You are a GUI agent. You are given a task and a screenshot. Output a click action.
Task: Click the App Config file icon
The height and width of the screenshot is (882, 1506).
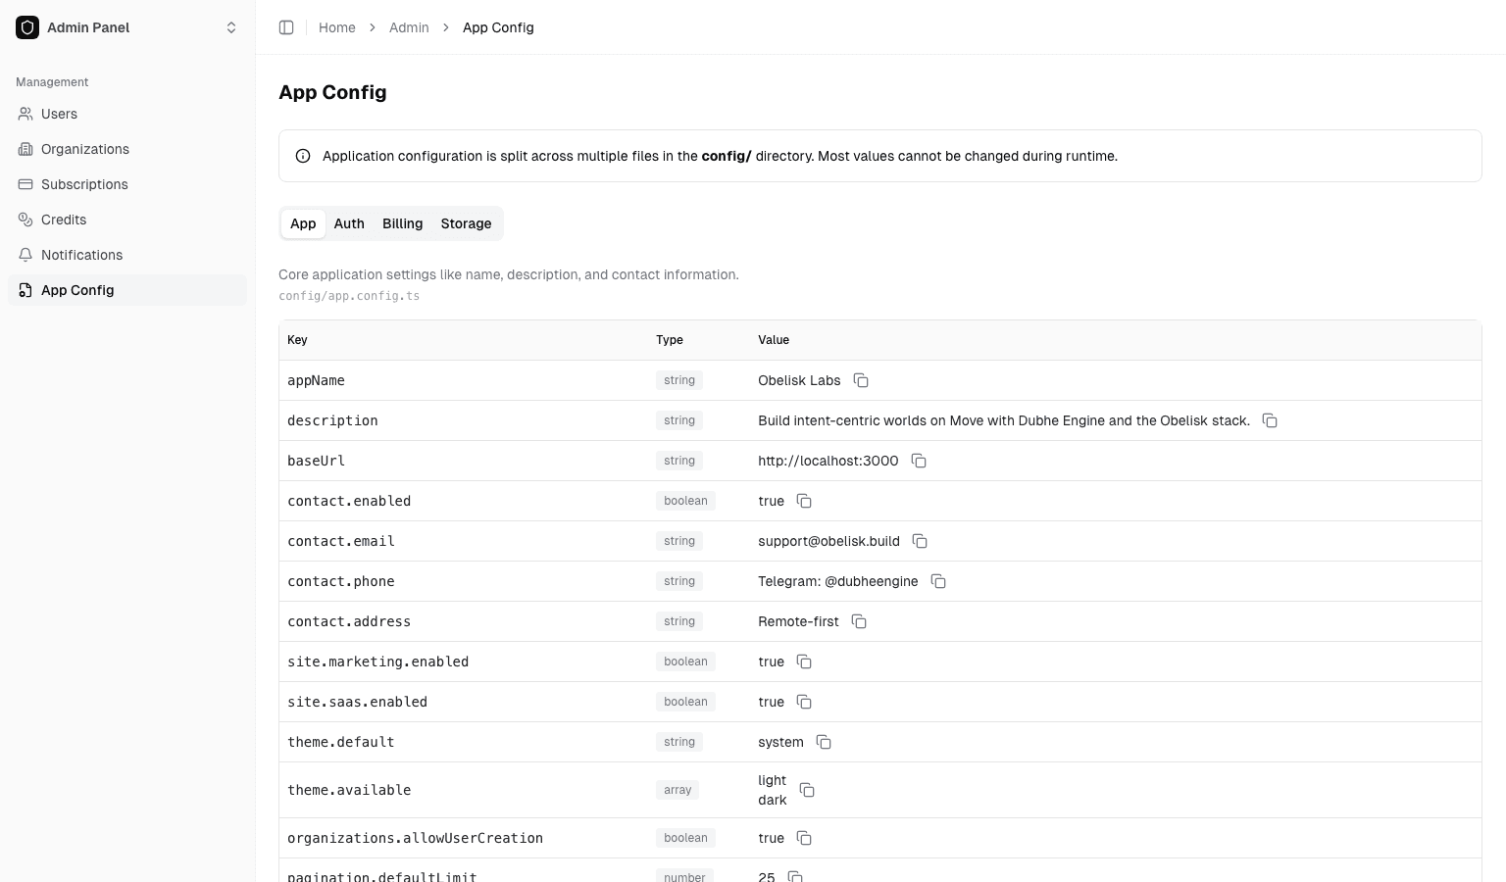point(25,290)
